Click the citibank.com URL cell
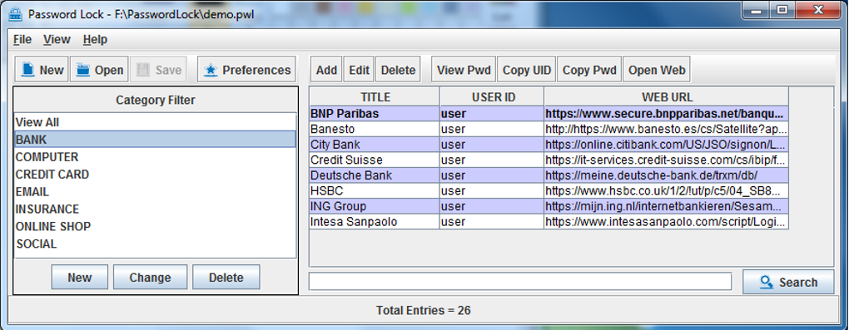The height and width of the screenshot is (330, 849). [667, 145]
